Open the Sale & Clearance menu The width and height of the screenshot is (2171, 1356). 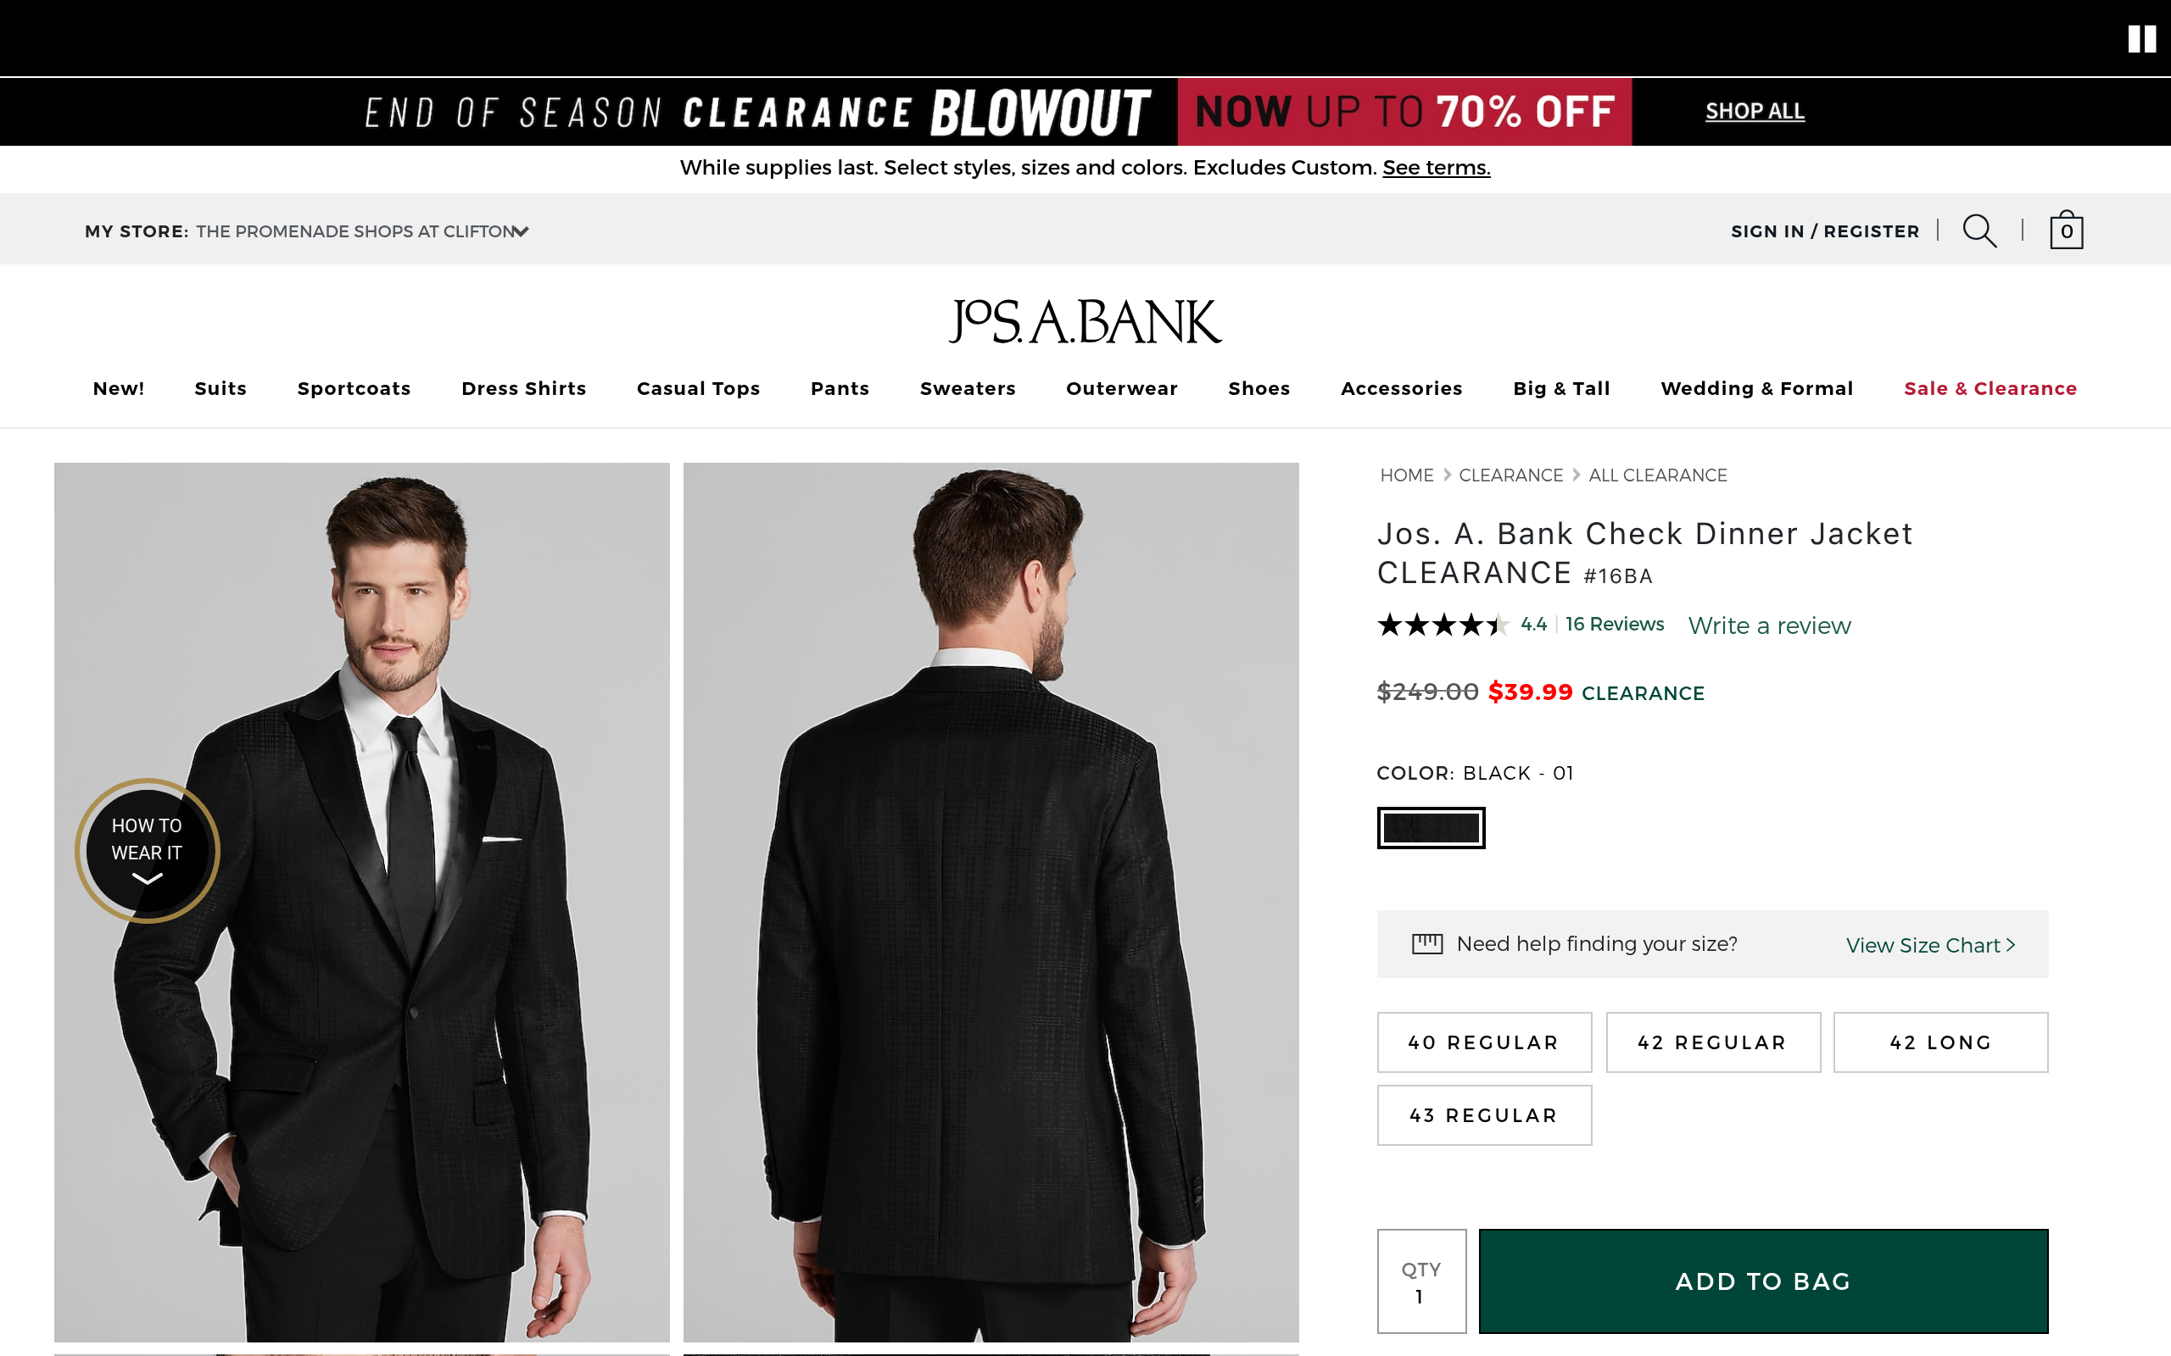1990,388
